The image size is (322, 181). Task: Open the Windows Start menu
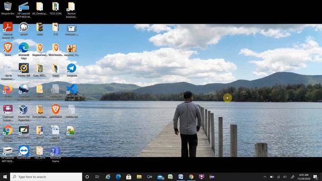click(5, 177)
